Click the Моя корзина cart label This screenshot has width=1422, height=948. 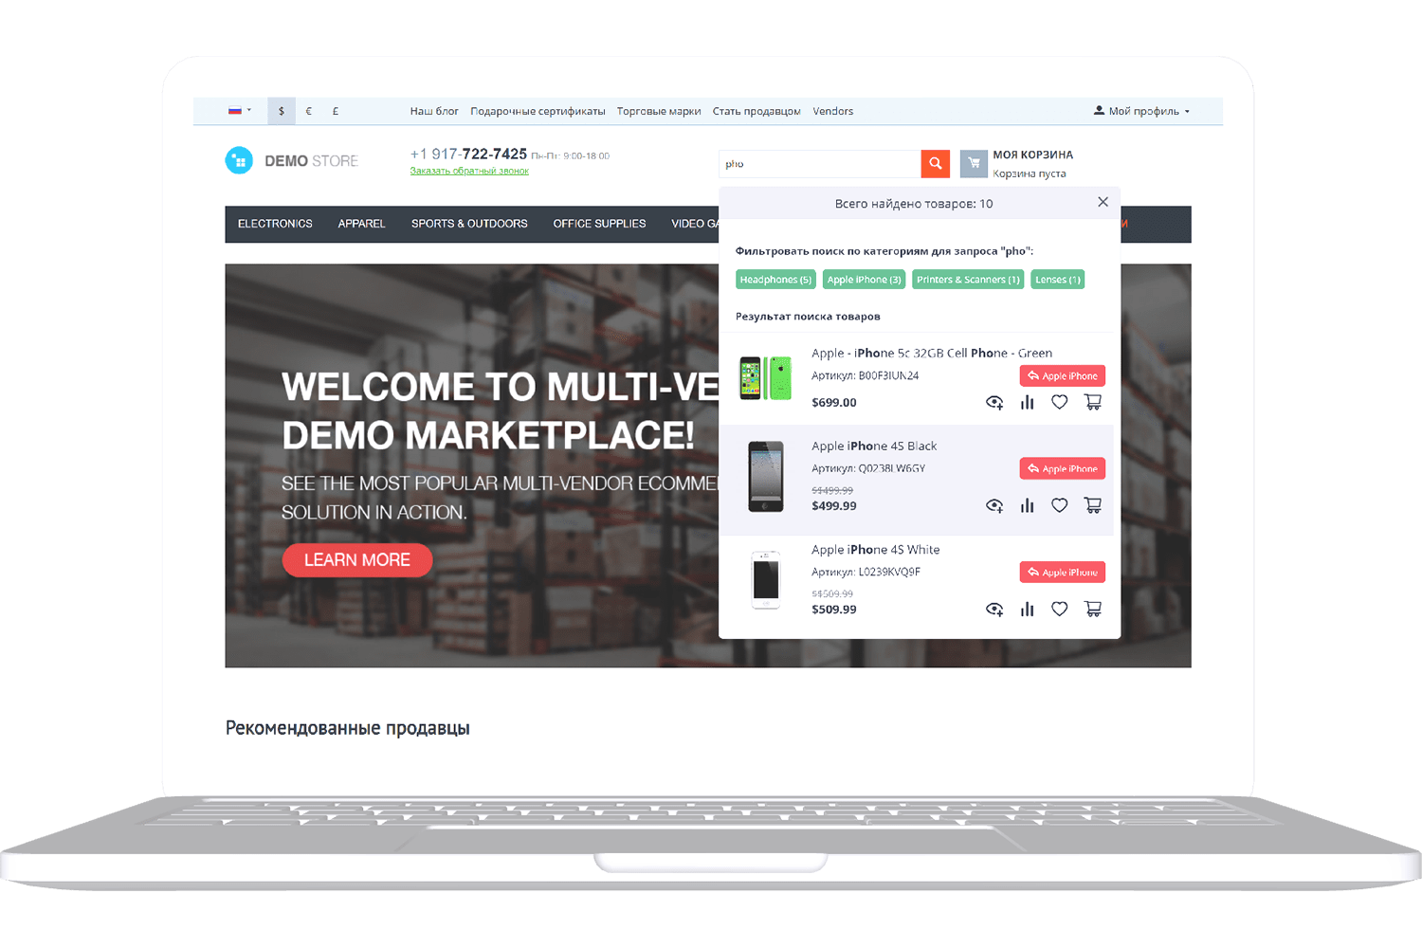pyautogui.click(x=1033, y=155)
